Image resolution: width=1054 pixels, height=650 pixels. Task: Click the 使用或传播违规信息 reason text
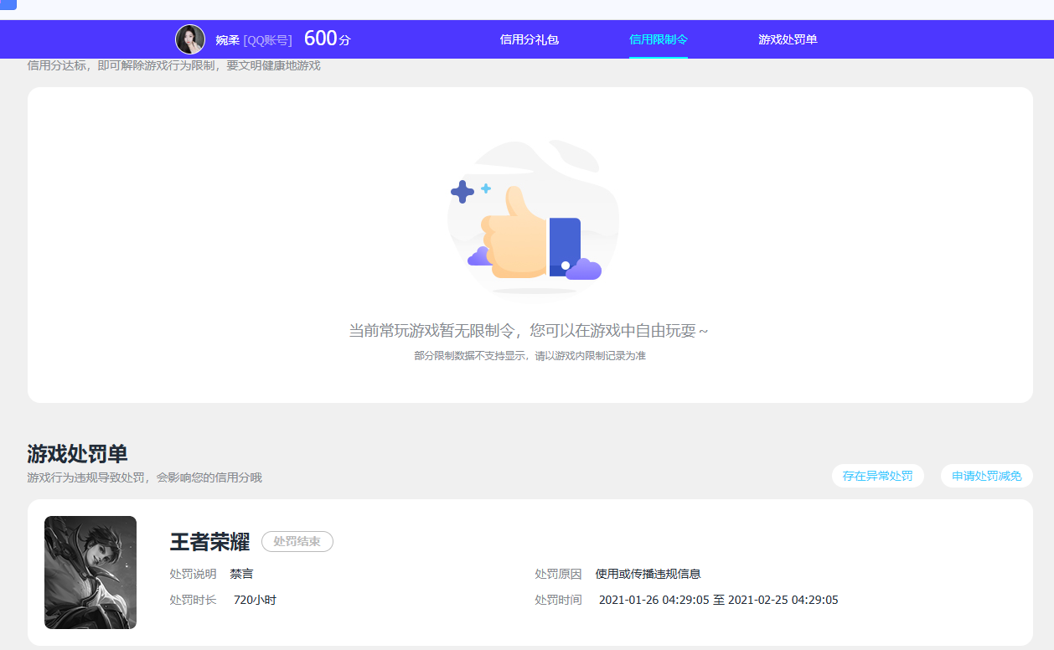(648, 574)
